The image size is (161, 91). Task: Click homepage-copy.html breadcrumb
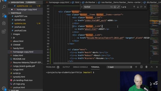[x=59, y=2]
